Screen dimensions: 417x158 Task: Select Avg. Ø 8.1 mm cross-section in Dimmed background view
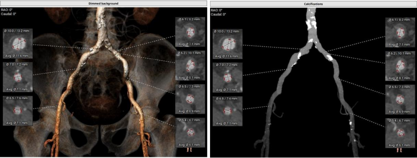click(x=190, y=66)
